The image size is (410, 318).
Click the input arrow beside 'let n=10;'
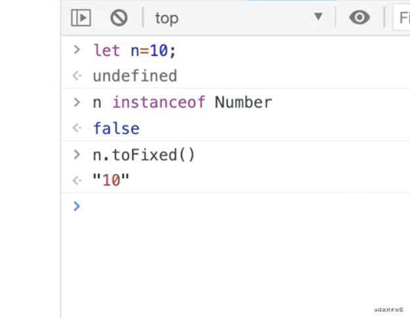click(x=77, y=50)
